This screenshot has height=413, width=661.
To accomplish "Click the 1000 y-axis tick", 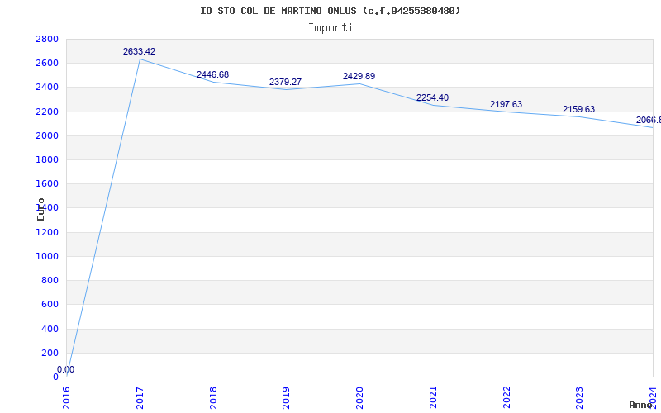I will tap(47, 256).
